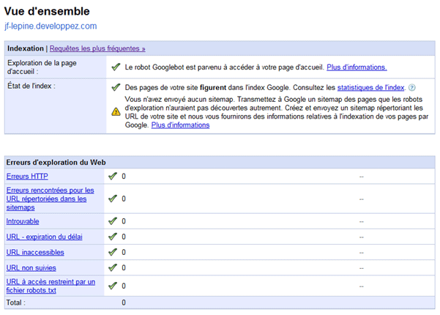Click the yellow sitemap warning icon
This screenshot has width=440, height=315.
click(x=116, y=111)
